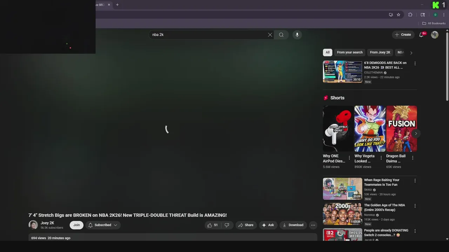Open options for Switch 2 video
This screenshot has width=449, height=252.
(415, 231)
